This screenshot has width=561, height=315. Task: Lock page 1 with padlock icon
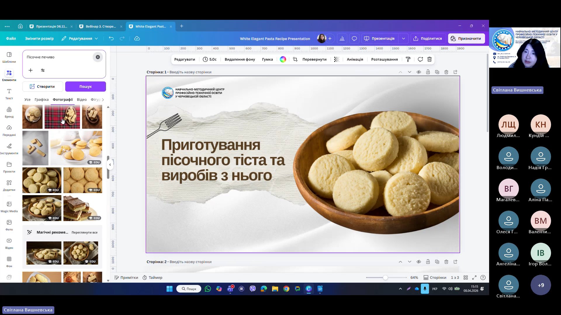(x=428, y=72)
